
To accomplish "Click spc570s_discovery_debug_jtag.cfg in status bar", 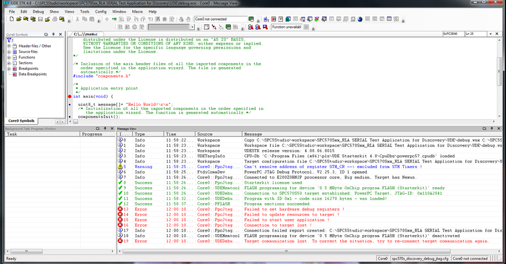I will [x=420, y=258].
